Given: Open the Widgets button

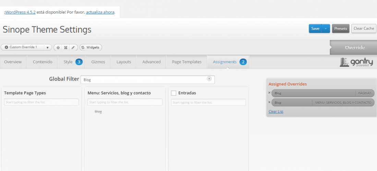Looking at the screenshot, I should 90,47.
